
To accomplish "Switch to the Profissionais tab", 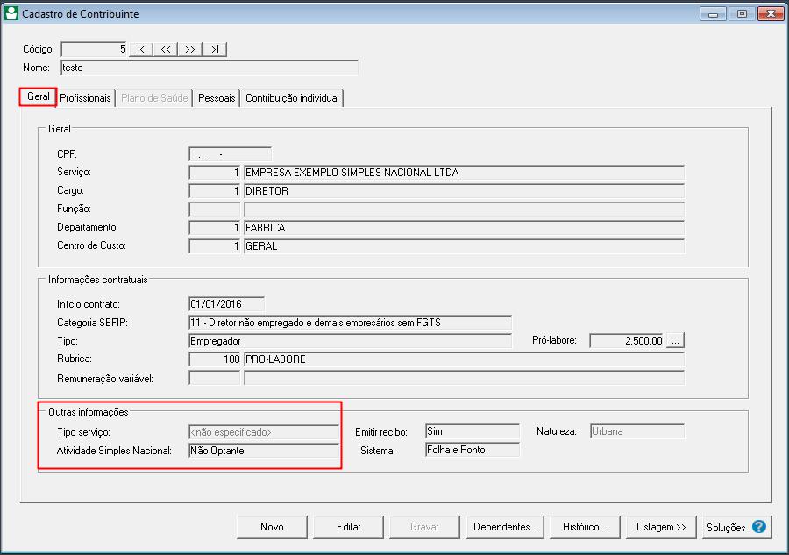I will point(85,98).
